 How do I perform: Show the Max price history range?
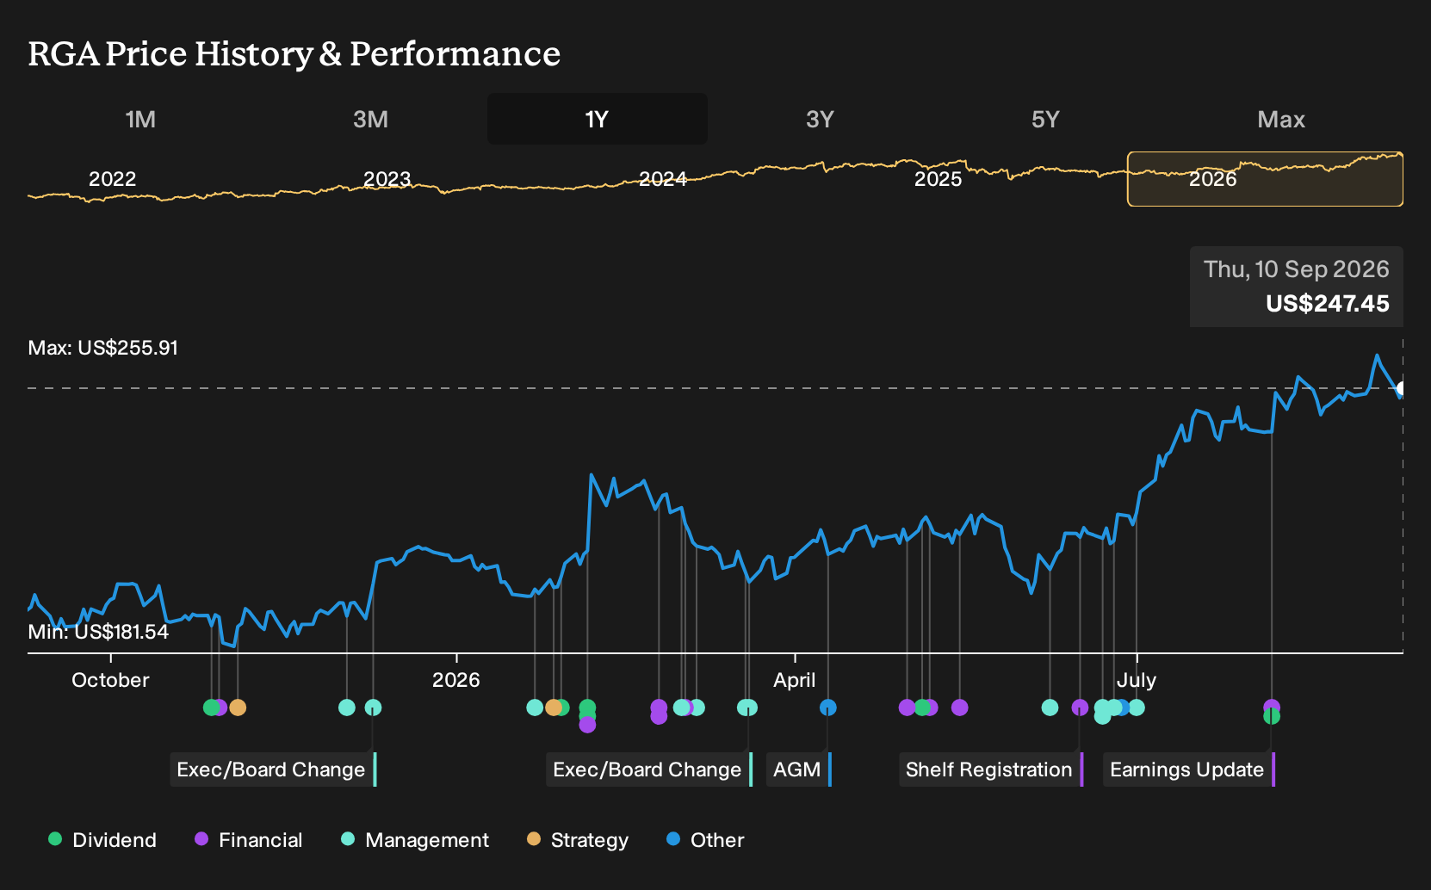1281,119
